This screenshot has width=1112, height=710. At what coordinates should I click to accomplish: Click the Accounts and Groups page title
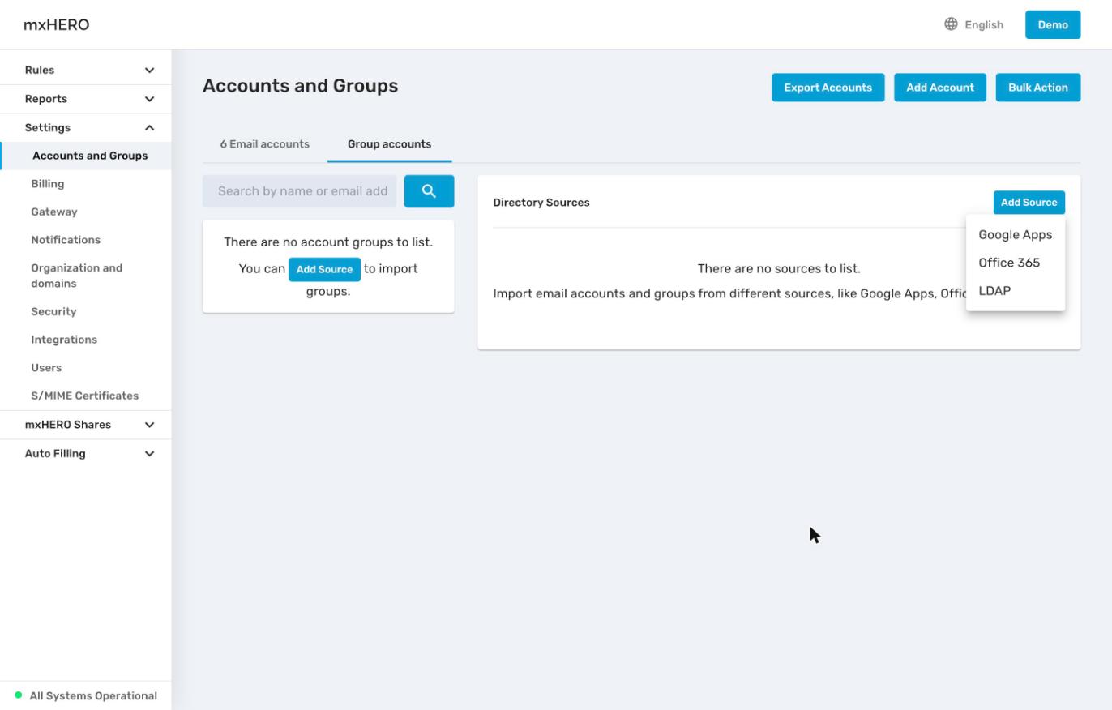[301, 86]
